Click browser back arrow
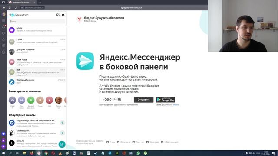The image size is (278, 156). coord(4,8)
